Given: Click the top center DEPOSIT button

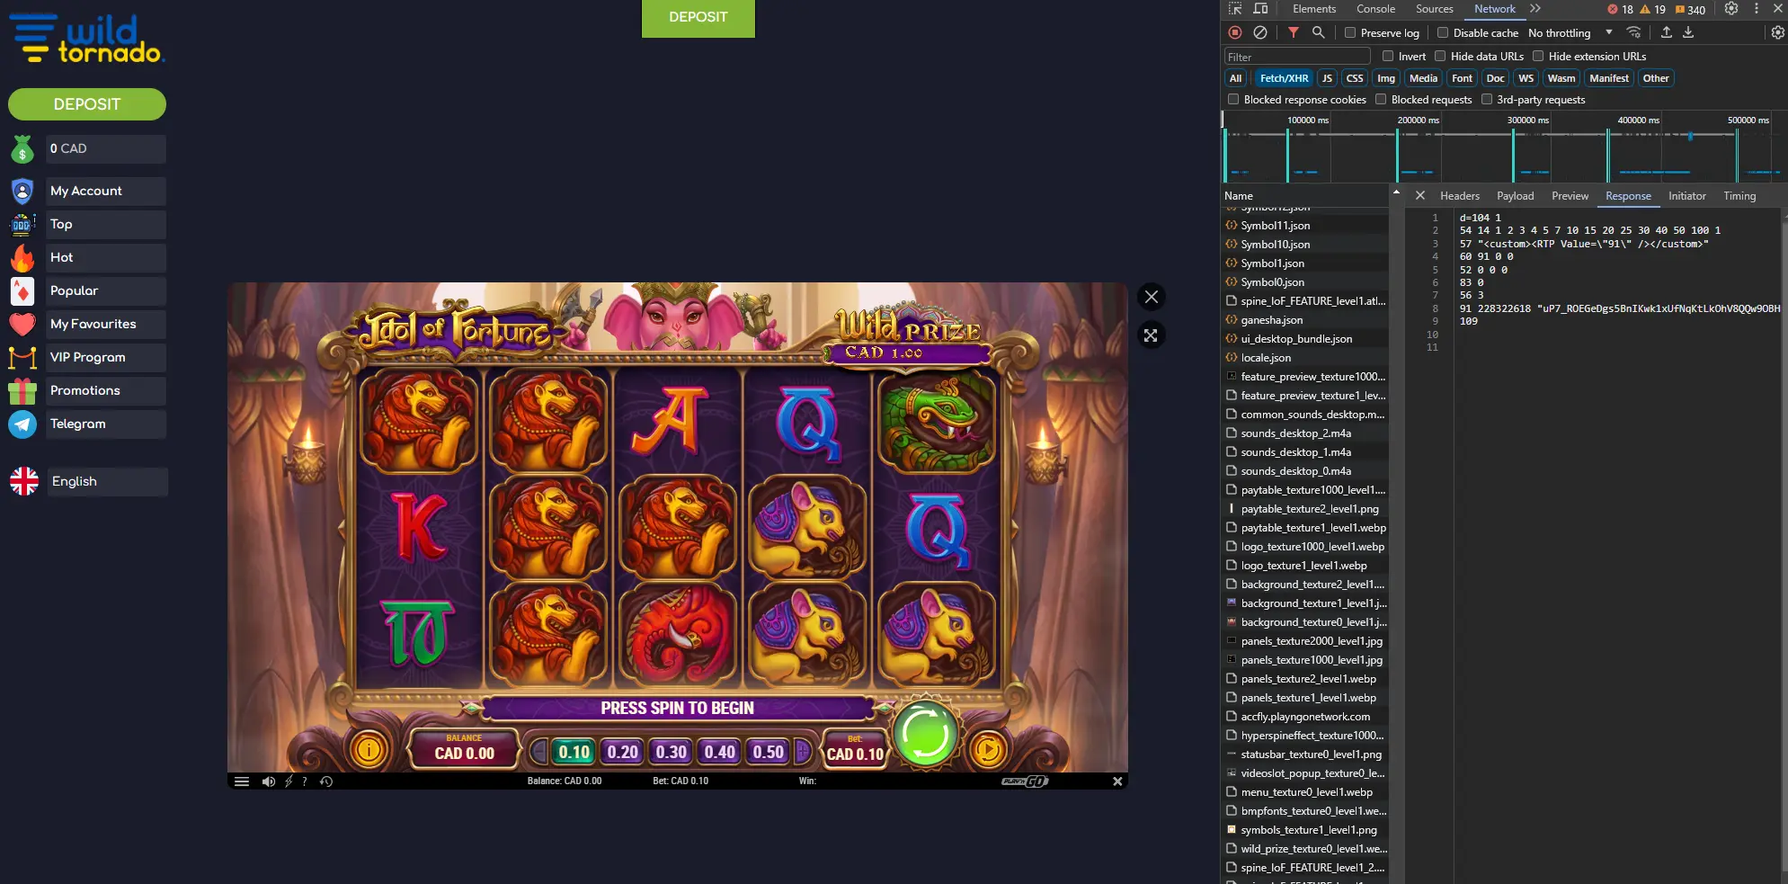Looking at the screenshot, I should [698, 17].
